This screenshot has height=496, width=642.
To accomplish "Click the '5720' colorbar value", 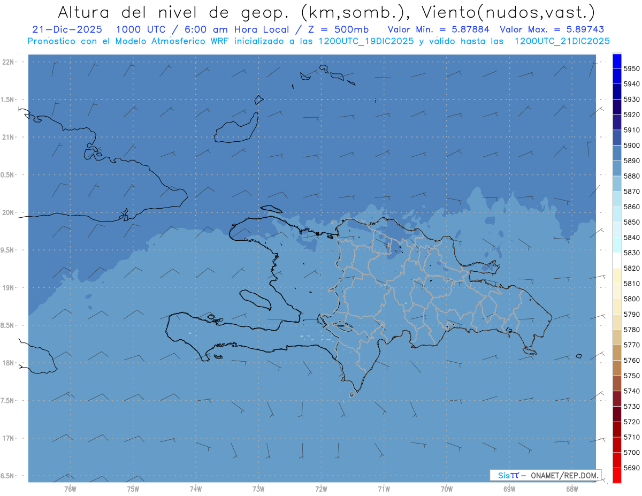I will [x=631, y=422].
